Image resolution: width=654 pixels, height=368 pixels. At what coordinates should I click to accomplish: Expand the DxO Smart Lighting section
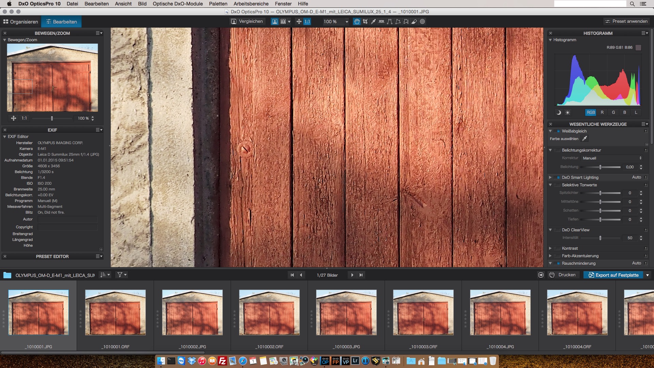pos(550,178)
